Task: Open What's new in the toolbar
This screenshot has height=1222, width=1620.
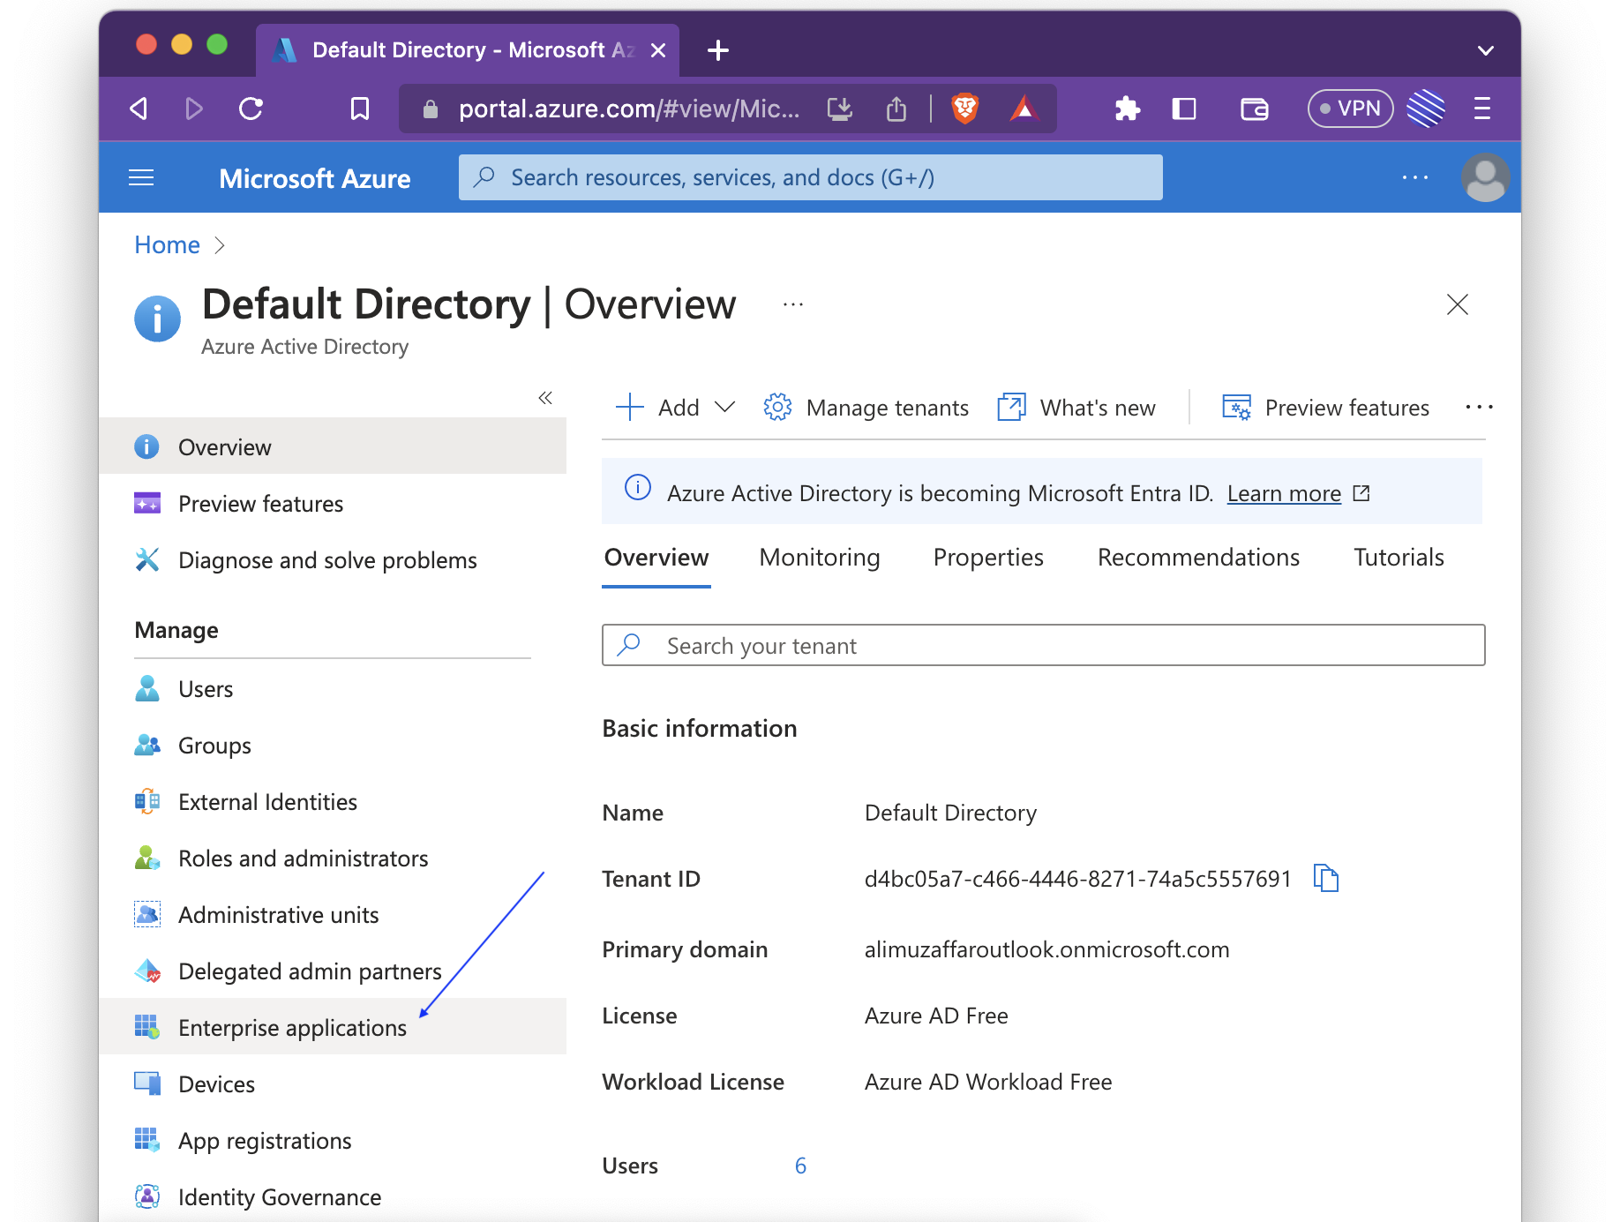Action: pyautogui.click(x=1076, y=407)
